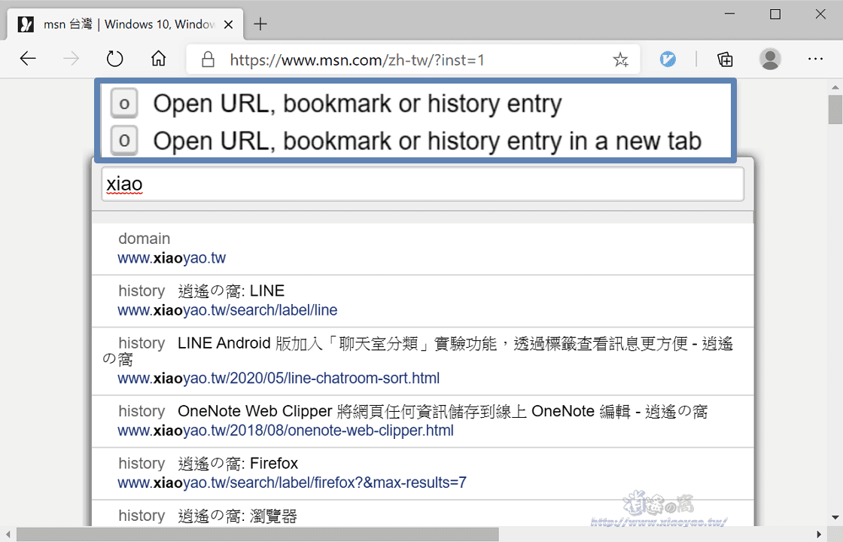Click the scroll up arrow

[835, 87]
